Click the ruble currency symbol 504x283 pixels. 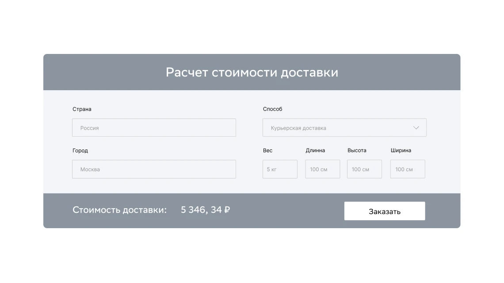[x=227, y=210]
